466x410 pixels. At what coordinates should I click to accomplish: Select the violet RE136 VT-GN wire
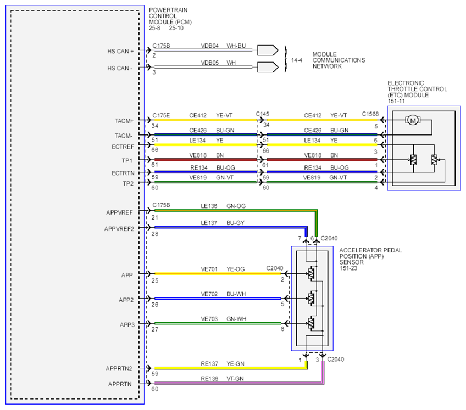[x=239, y=383]
